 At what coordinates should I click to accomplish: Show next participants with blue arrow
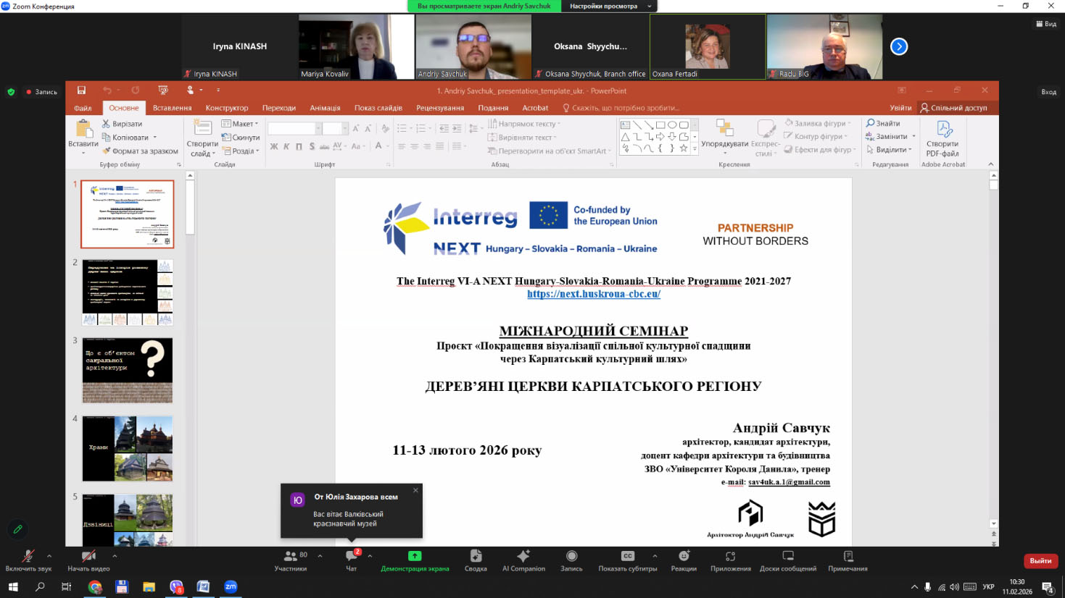coord(899,46)
